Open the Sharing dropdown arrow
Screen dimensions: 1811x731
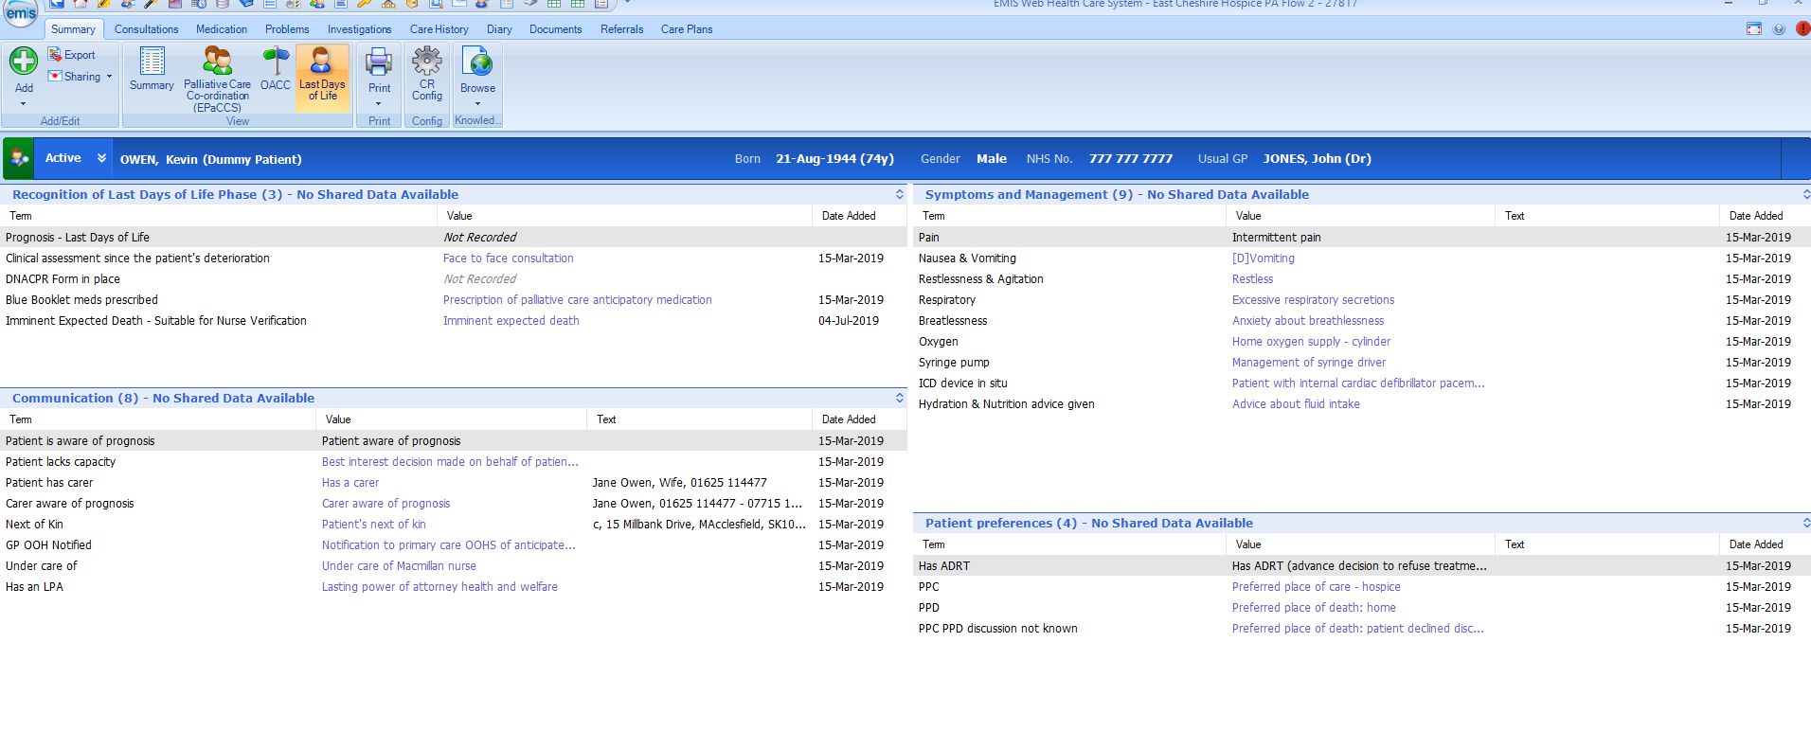tap(109, 77)
